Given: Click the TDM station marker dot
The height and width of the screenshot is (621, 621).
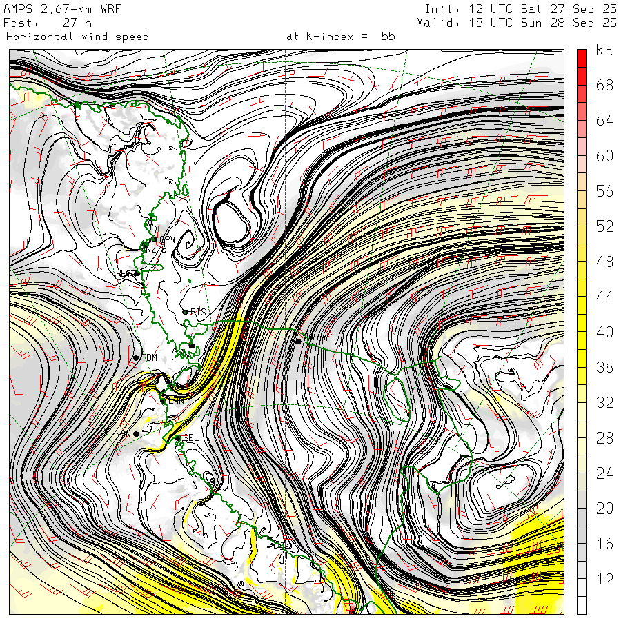Looking at the screenshot, I should click(x=136, y=357).
